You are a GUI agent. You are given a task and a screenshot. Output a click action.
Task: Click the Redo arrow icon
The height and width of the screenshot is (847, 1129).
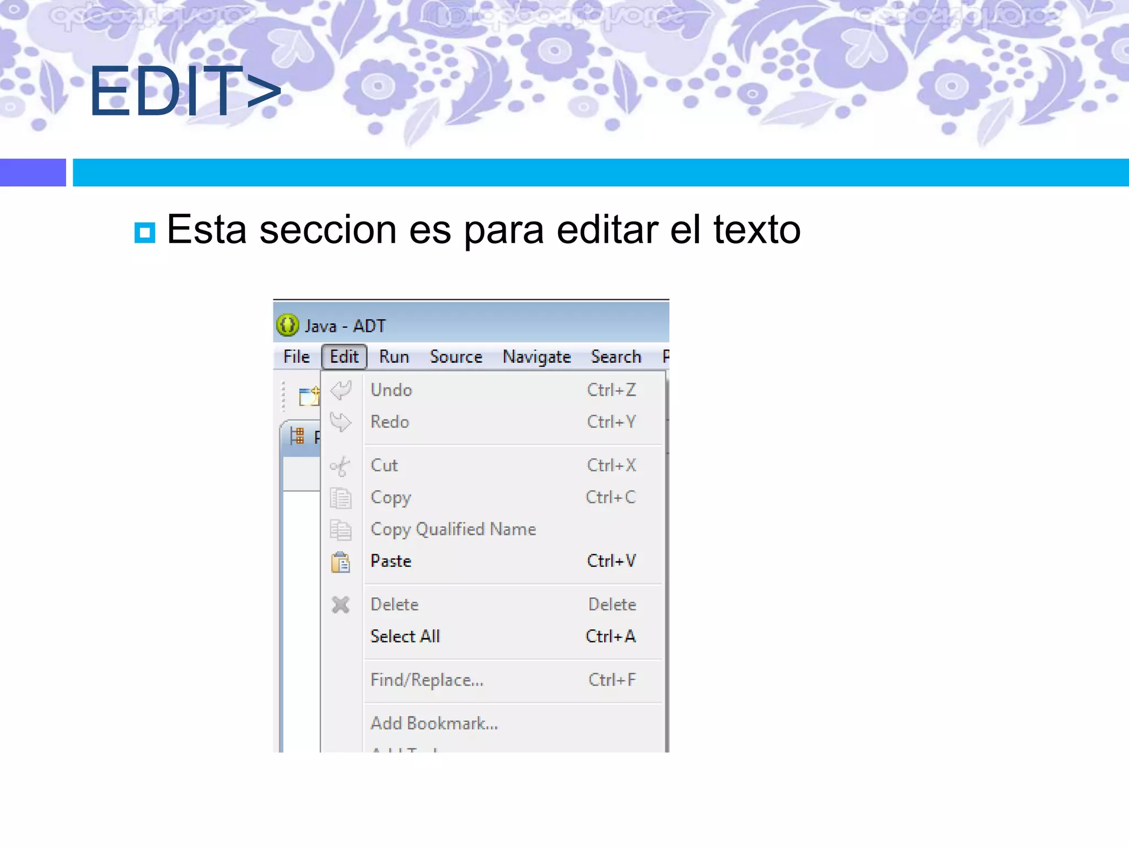341,422
